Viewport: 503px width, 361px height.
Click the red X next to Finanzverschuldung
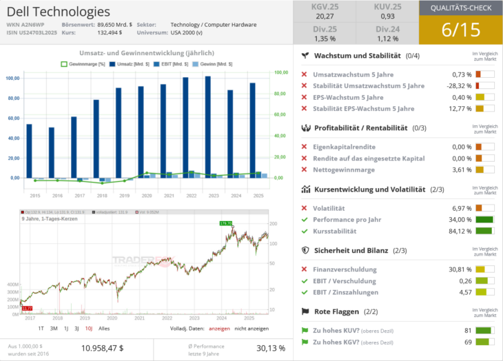pos(304,269)
